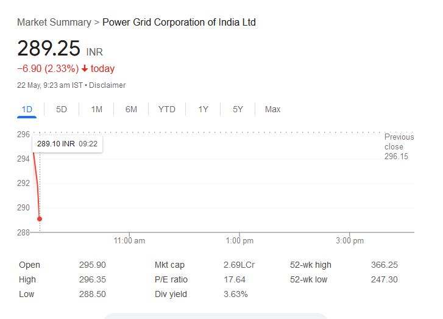
Task: Click the red down arrow icon next to today
Action: 85,68
